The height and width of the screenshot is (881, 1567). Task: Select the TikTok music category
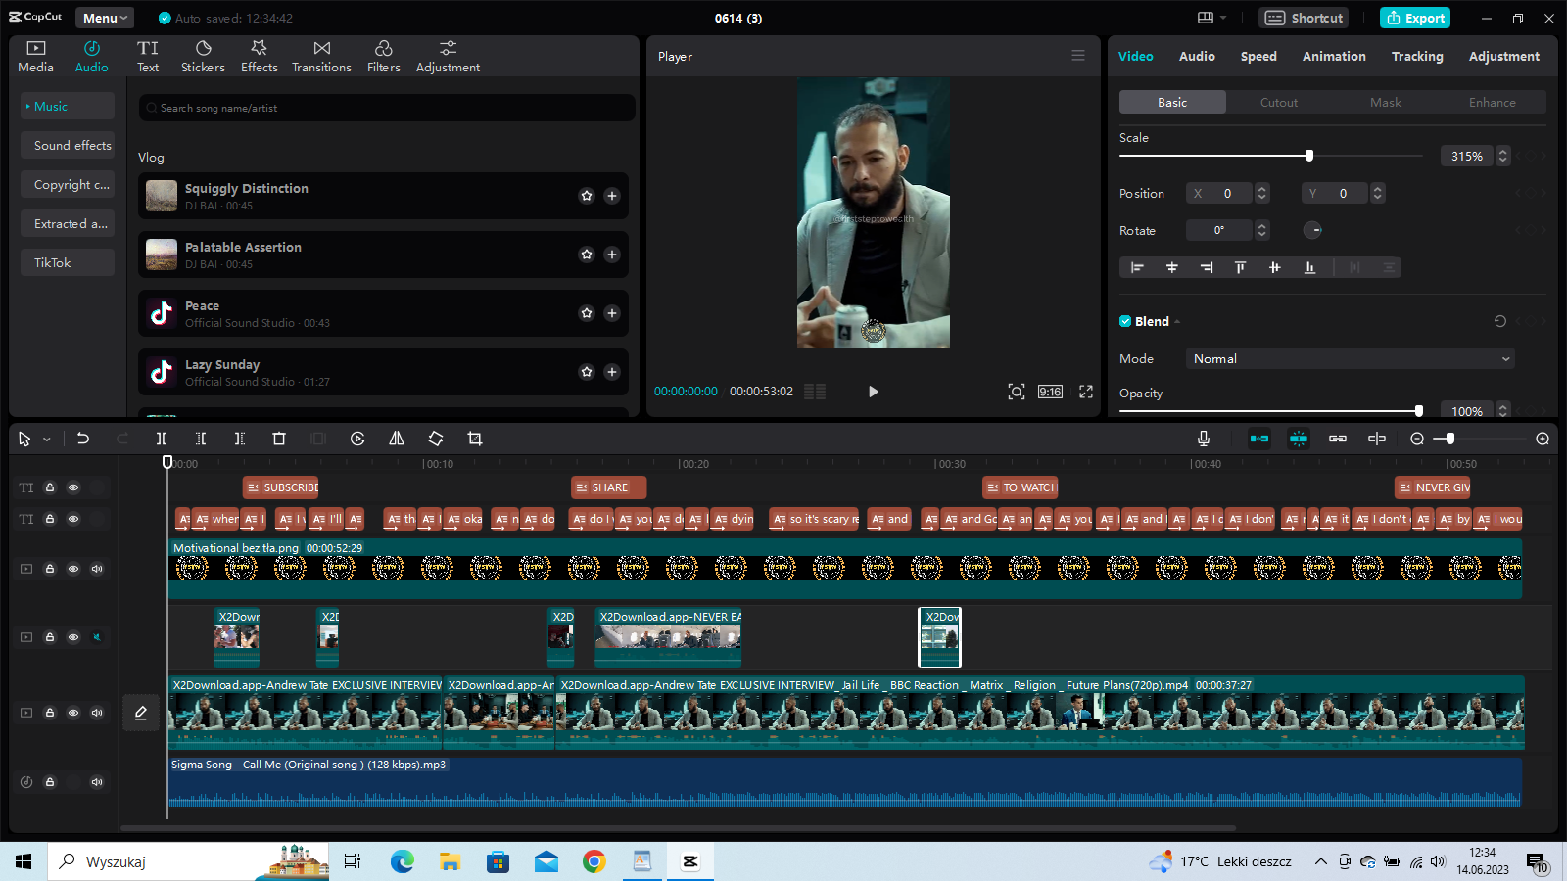pos(68,263)
